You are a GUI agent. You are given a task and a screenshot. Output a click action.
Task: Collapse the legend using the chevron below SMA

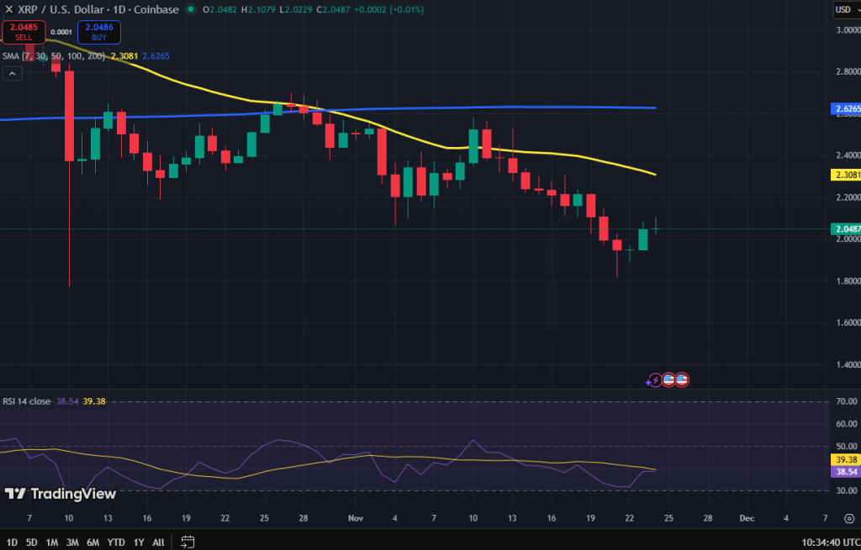tap(12, 74)
